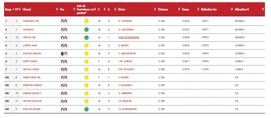Sort table by Driver column

(121, 9)
